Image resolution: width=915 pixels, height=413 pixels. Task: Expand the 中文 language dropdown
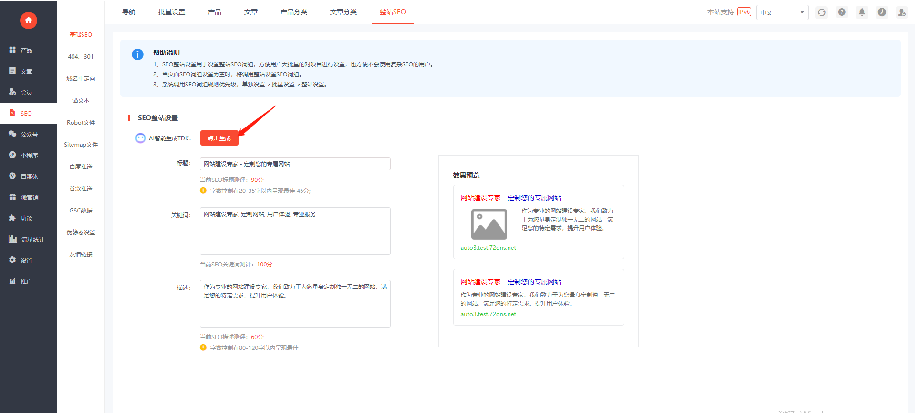coord(782,12)
